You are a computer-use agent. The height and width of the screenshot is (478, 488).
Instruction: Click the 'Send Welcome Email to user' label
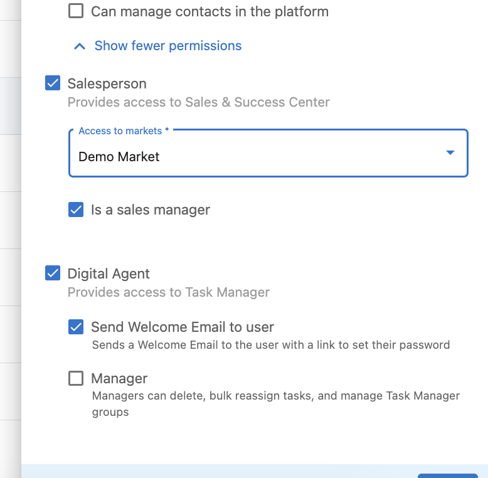coord(183,327)
